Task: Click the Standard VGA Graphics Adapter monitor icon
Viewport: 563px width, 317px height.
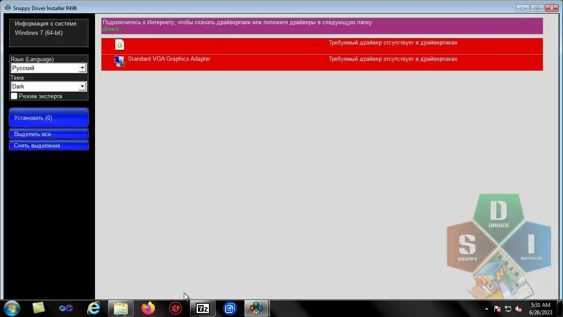Action: pyautogui.click(x=120, y=61)
